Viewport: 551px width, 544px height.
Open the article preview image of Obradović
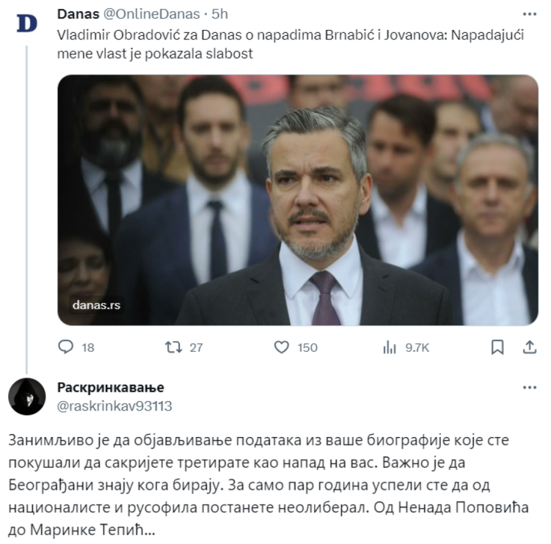(x=298, y=200)
